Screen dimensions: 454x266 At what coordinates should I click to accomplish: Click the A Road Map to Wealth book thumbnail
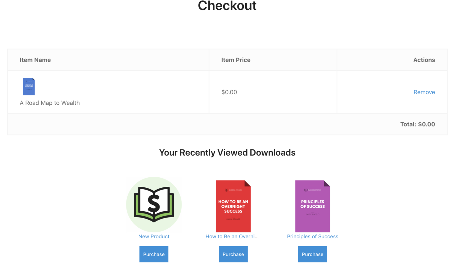click(29, 86)
